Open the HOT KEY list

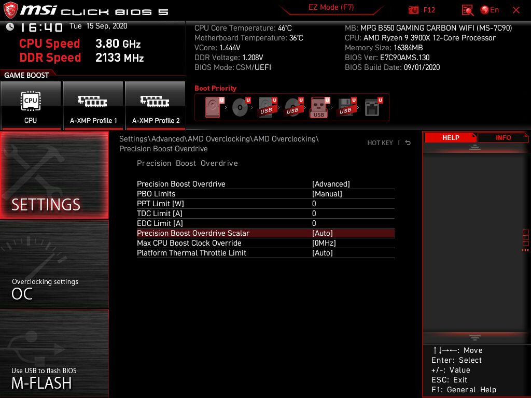[380, 143]
